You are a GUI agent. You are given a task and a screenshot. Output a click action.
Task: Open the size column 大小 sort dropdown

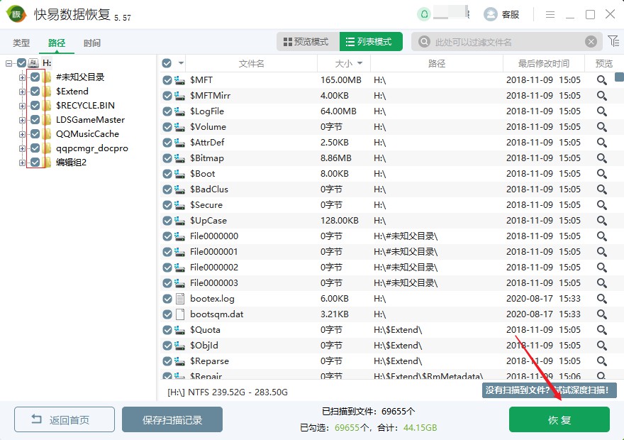coord(360,64)
